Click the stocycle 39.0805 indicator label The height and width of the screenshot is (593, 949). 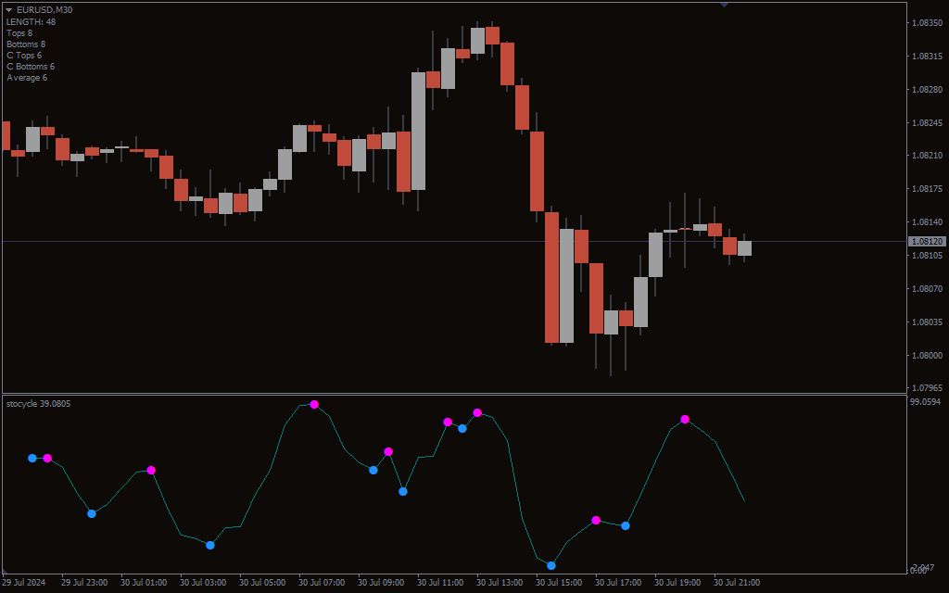point(38,404)
